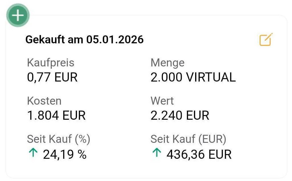Select the 2.000 VIRTUAL quantity value

point(193,77)
